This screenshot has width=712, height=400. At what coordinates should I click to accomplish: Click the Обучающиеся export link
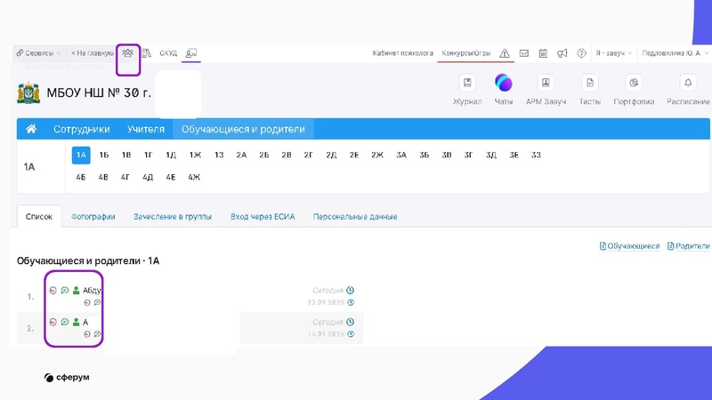(x=630, y=246)
